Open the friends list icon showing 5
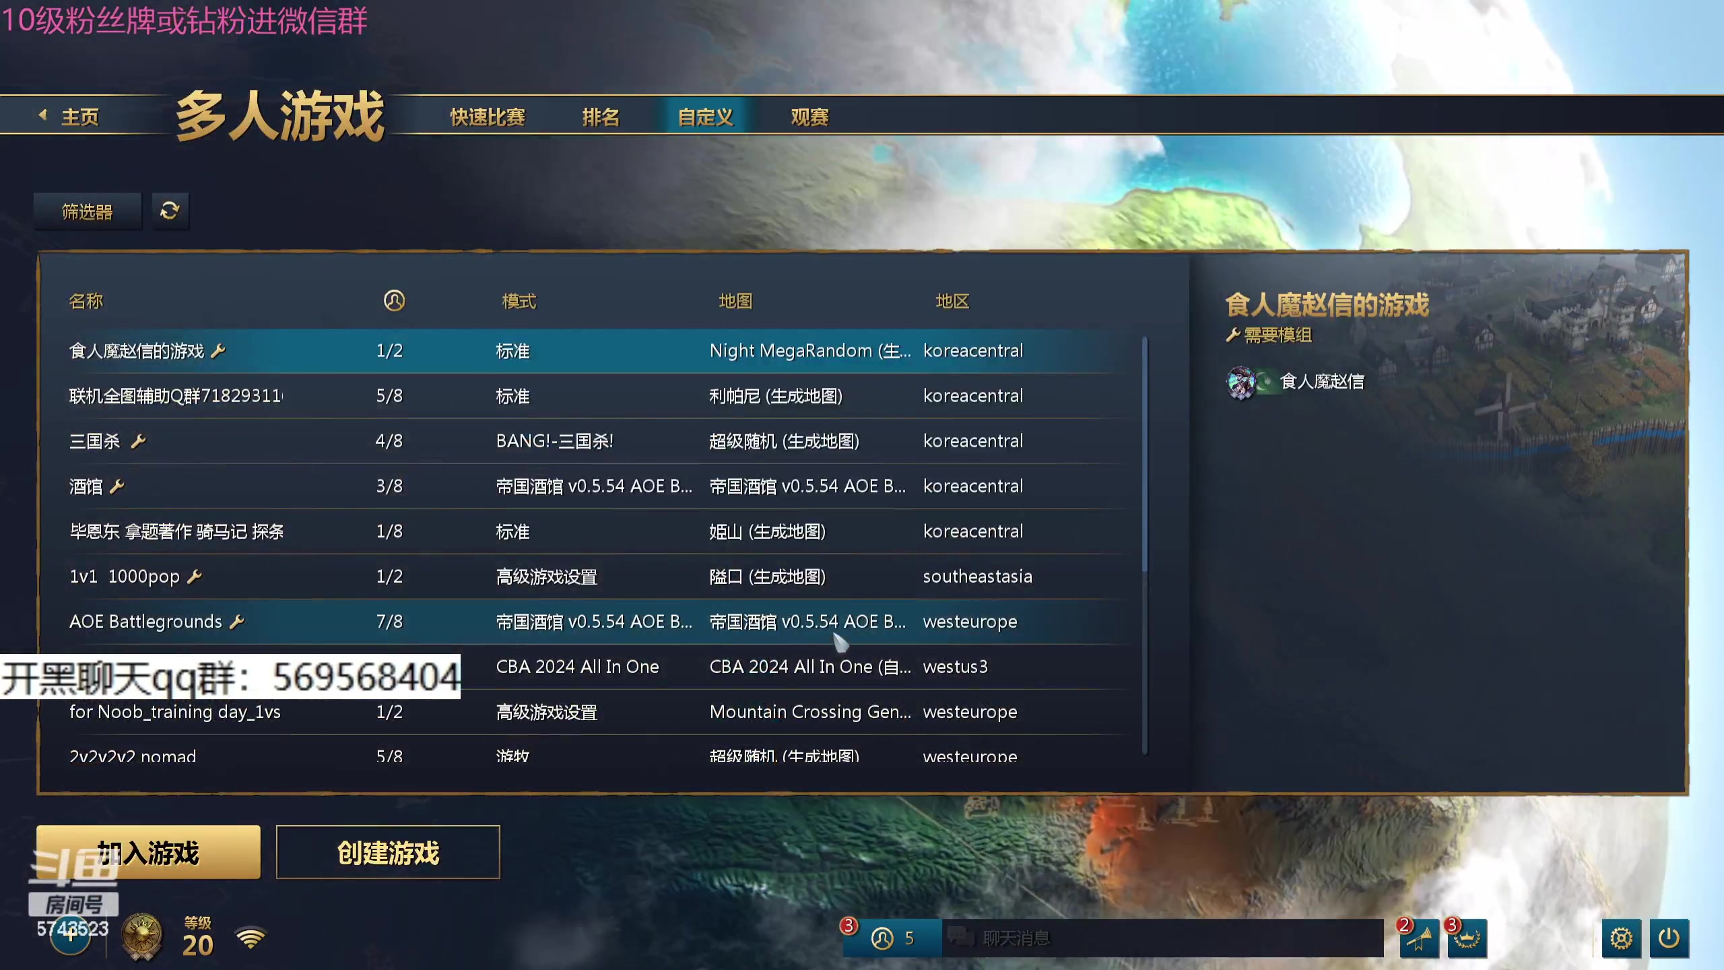This screenshot has width=1724, height=970. (892, 938)
